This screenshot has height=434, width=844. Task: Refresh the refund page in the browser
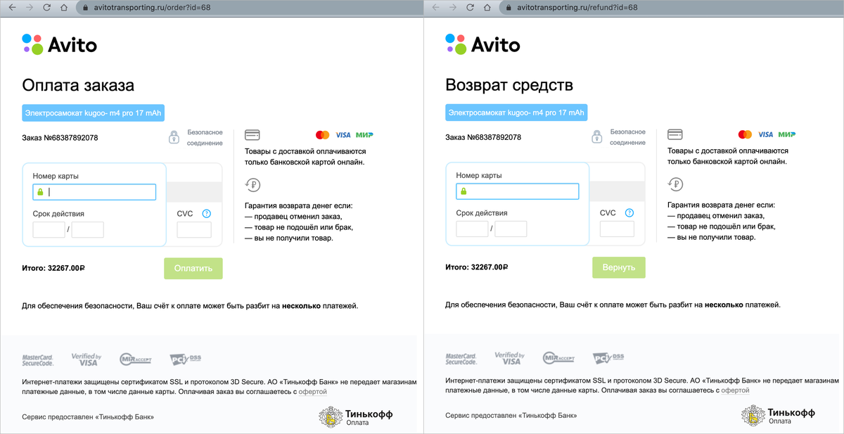468,8
